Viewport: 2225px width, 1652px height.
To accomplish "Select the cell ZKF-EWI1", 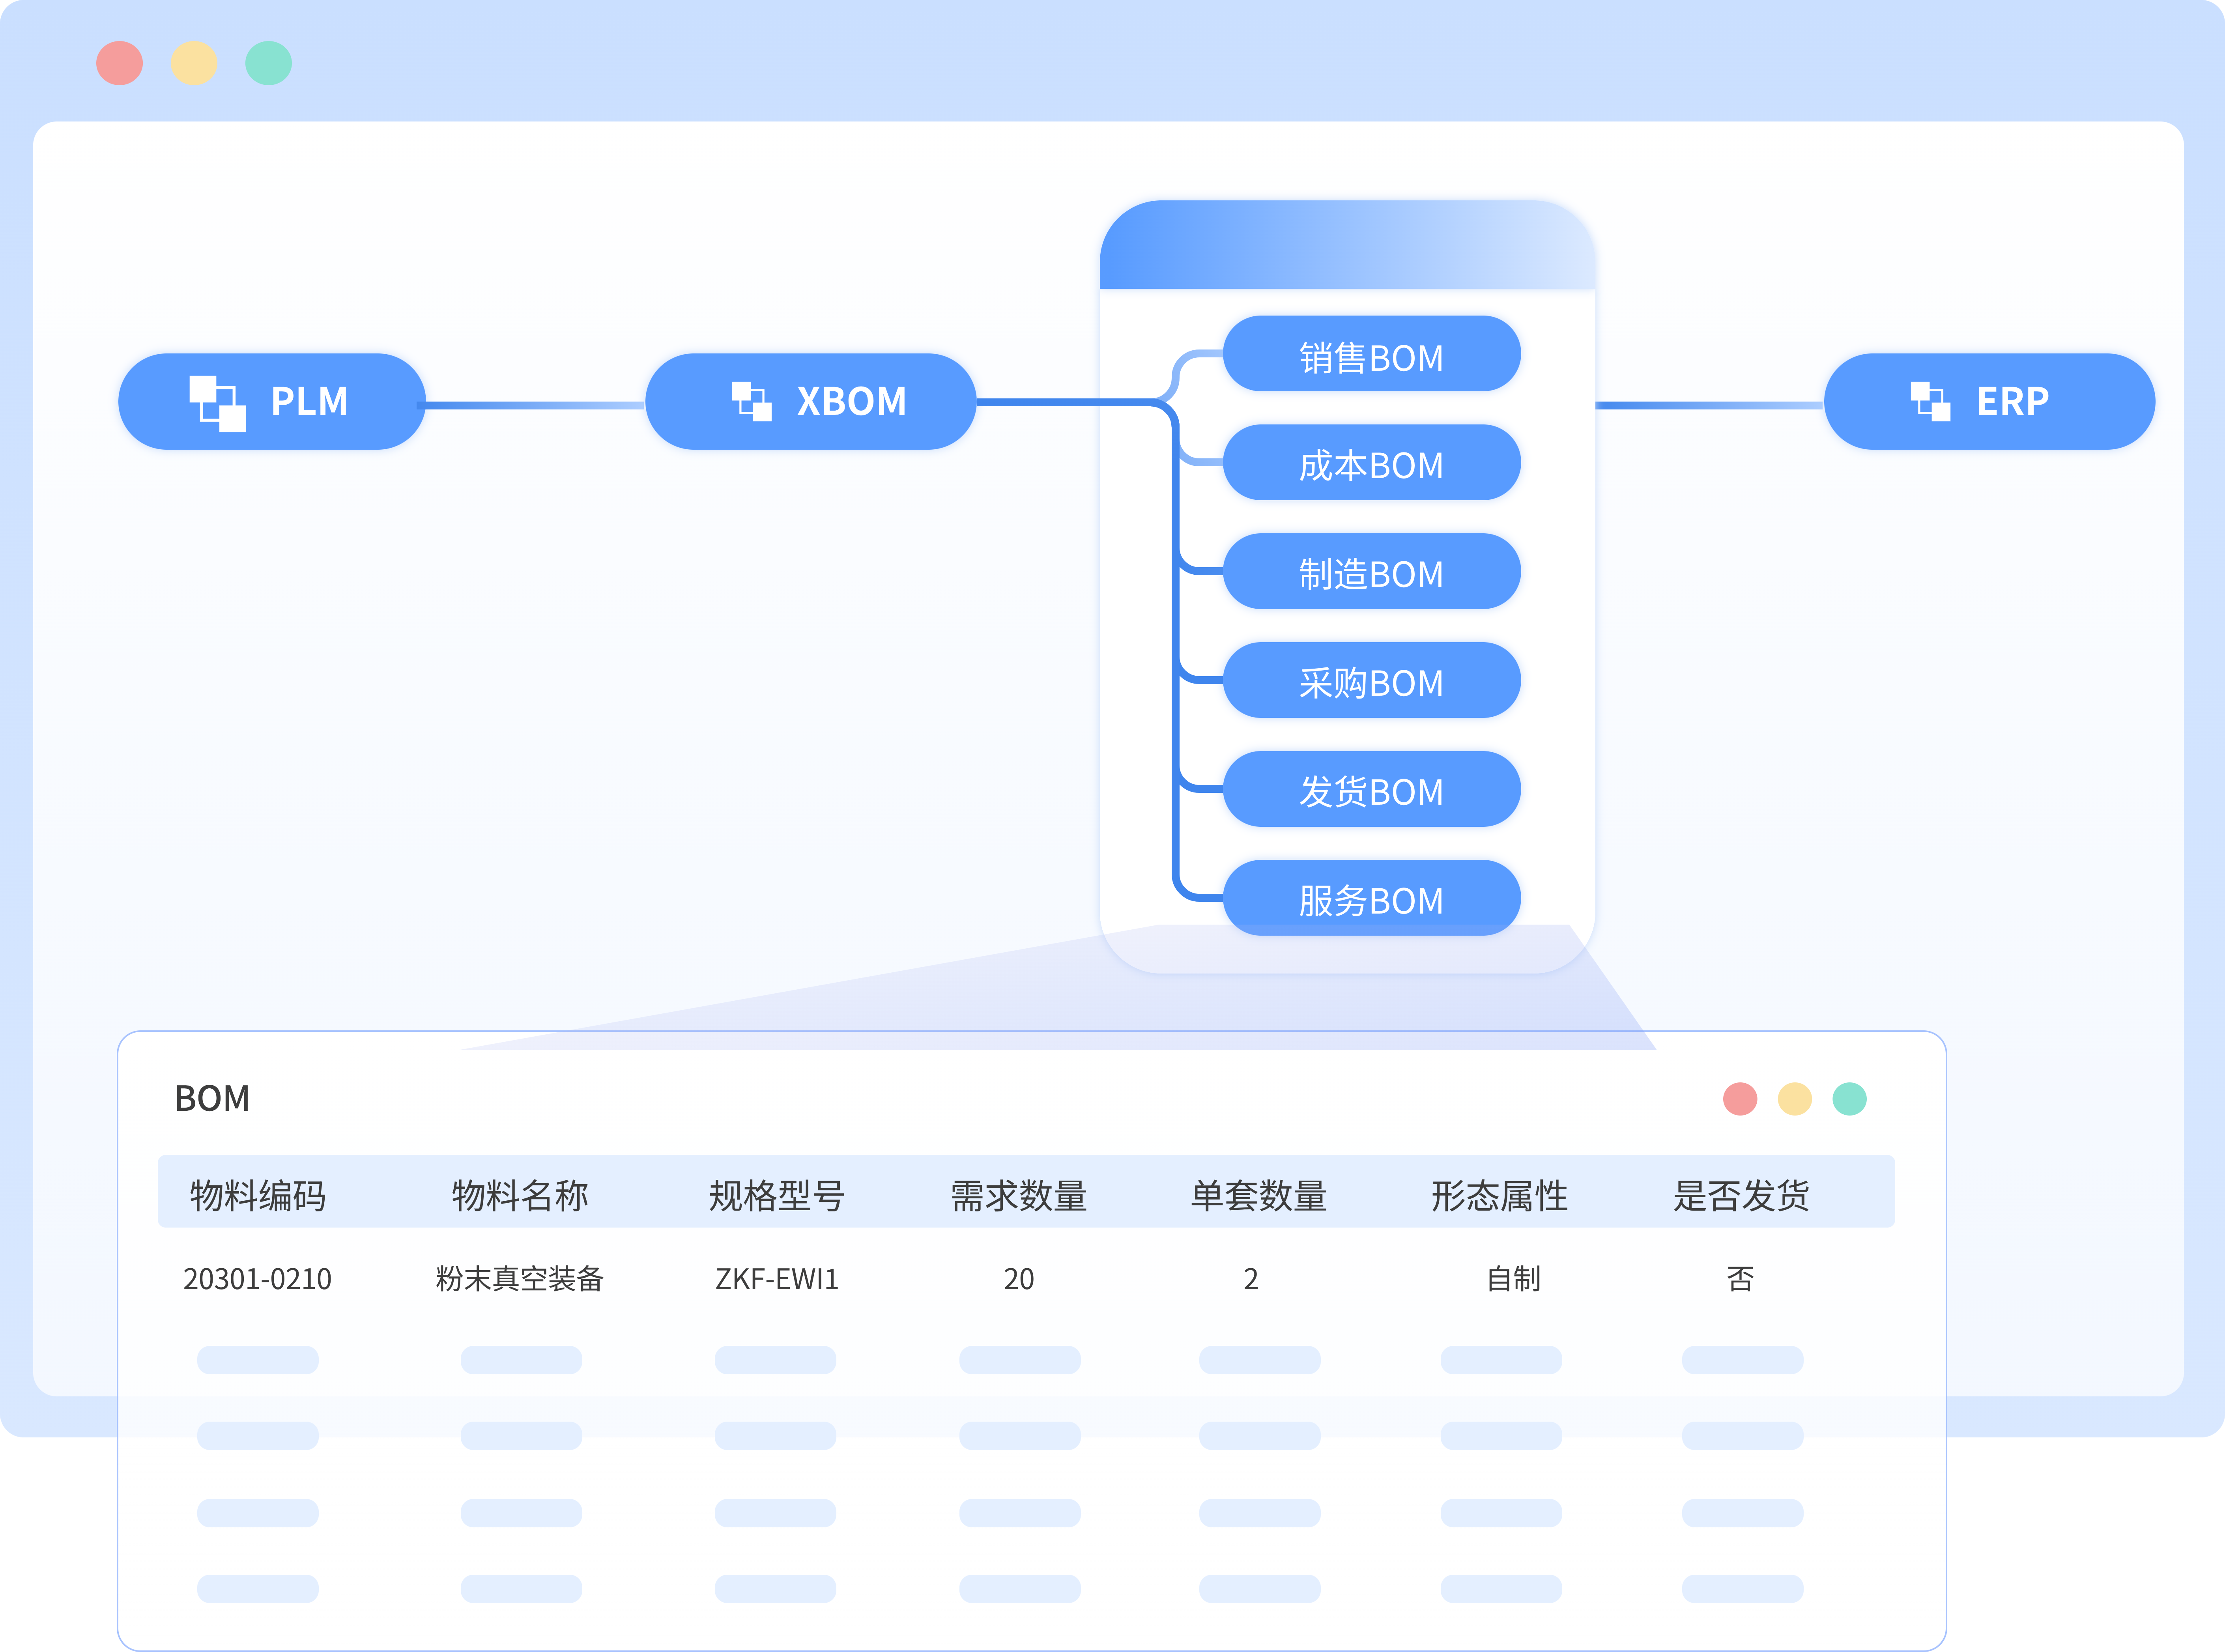I will 777,1279.
